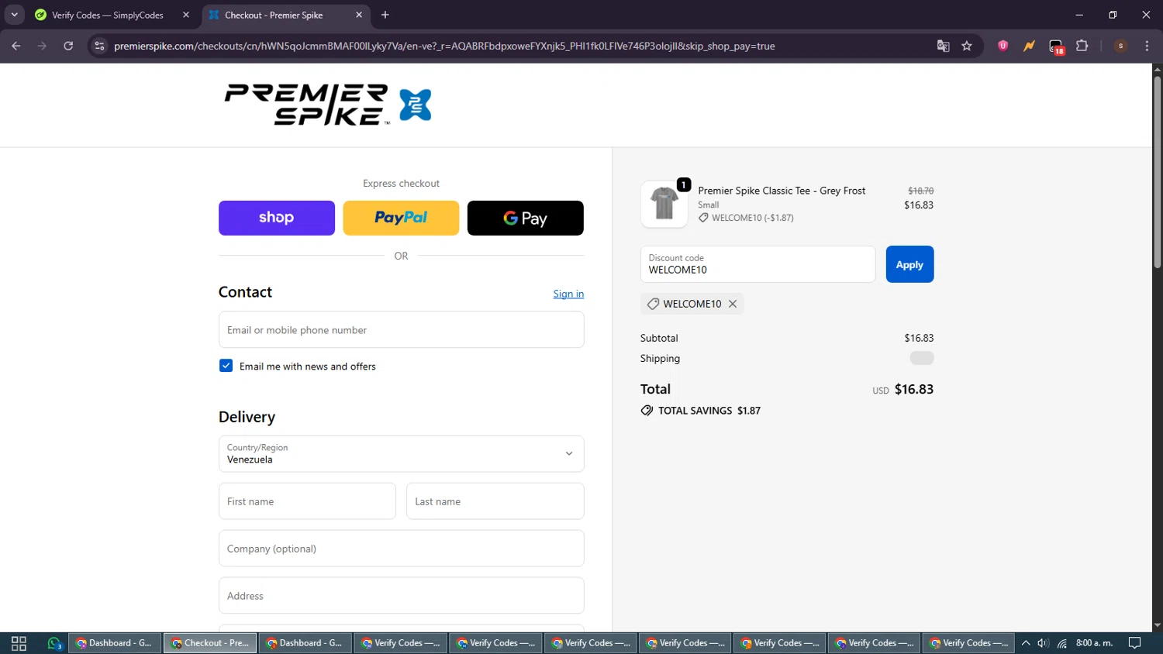Viewport: 1163px width, 654px height.
Task: Open the tab search dropdown arrow
Action: click(14, 15)
